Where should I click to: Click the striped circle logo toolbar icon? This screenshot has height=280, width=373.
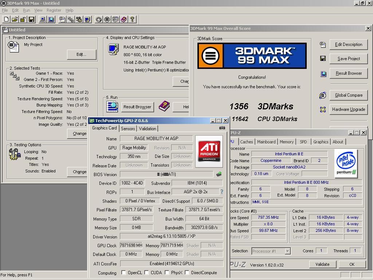pos(107,19)
